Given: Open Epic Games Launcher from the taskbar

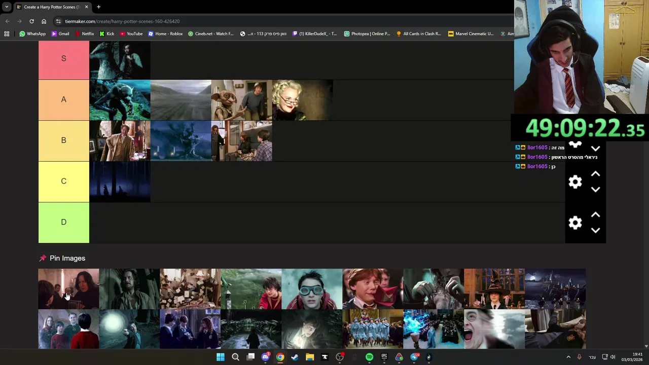Looking at the screenshot, I should [384, 357].
